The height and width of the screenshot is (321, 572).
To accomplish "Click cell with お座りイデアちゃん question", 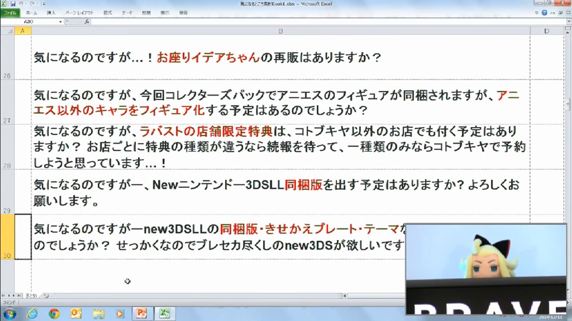I will (x=281, y=58).
